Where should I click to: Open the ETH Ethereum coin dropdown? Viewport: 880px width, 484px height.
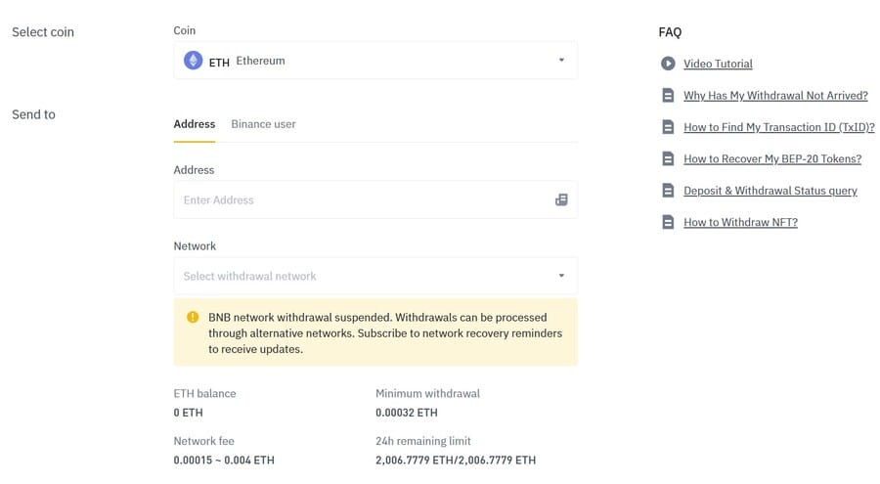point(375,60)
